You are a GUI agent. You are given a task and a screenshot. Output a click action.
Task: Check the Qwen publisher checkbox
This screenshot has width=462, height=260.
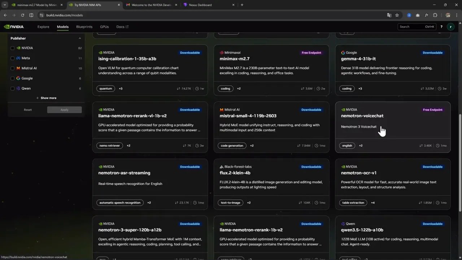pyautogui.click(x=13, y=88)
